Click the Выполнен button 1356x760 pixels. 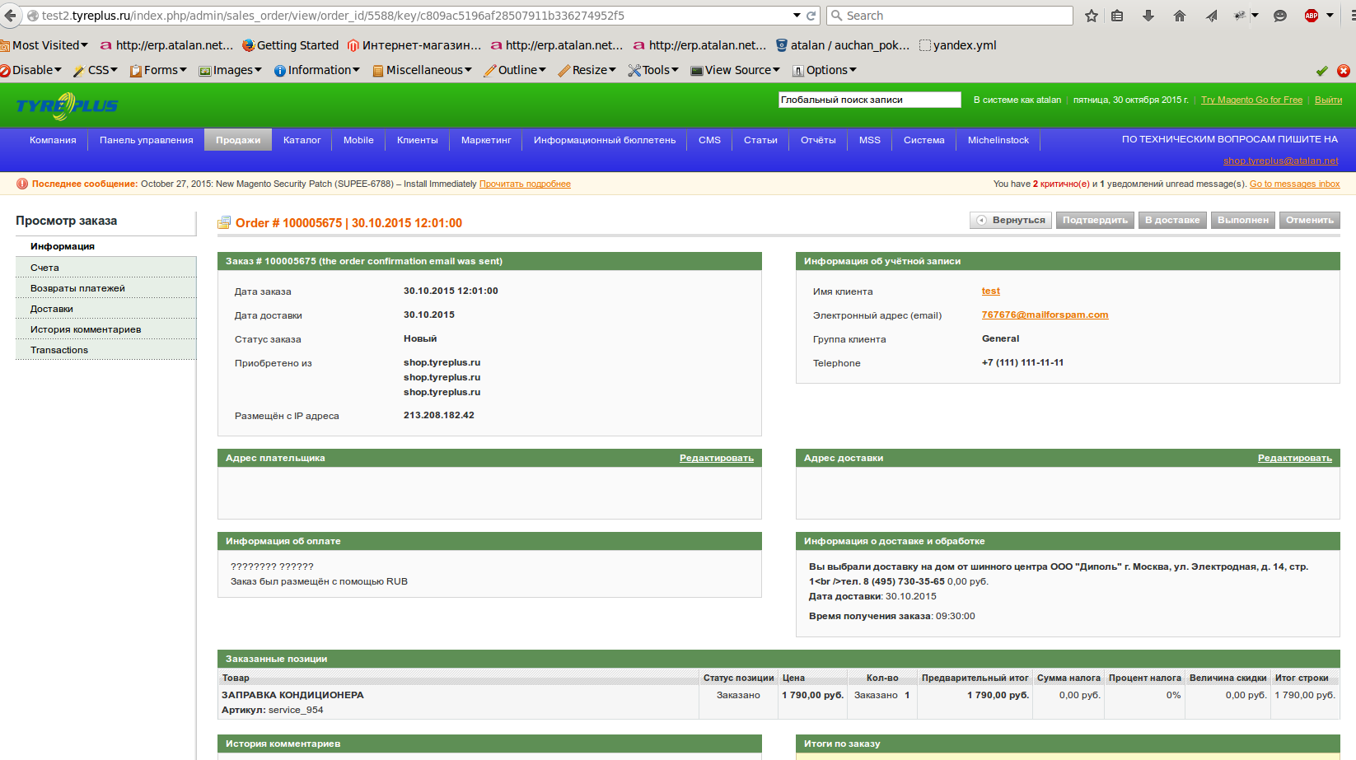tap(1243, 220)
